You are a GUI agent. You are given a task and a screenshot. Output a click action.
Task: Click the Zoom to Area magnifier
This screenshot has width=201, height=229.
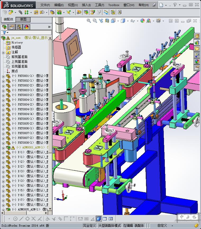pyautogui.click(x=95, y=21)
